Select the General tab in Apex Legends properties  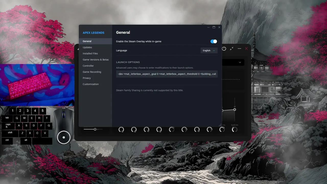95,41
